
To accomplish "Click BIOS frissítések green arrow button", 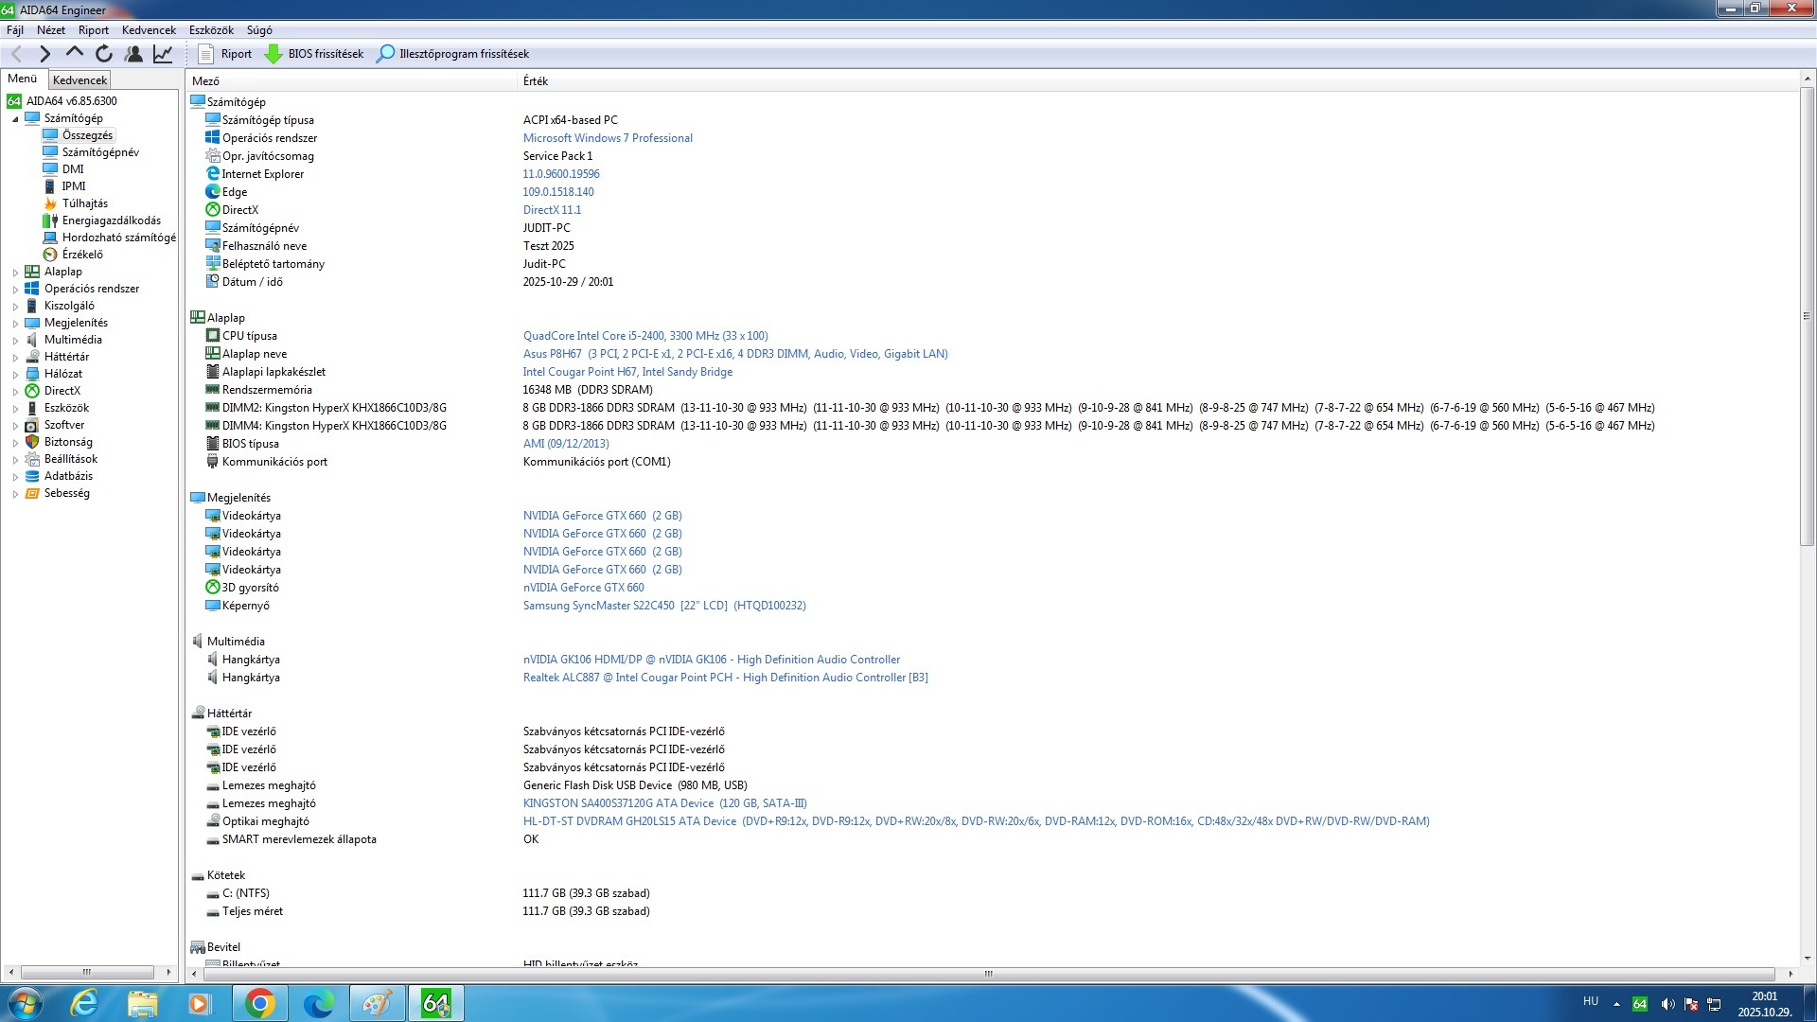I will click(314, 54).
